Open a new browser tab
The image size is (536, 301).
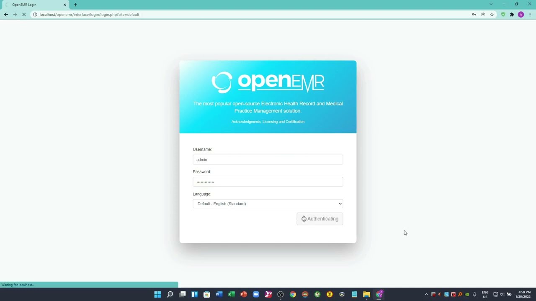[75, 5]
